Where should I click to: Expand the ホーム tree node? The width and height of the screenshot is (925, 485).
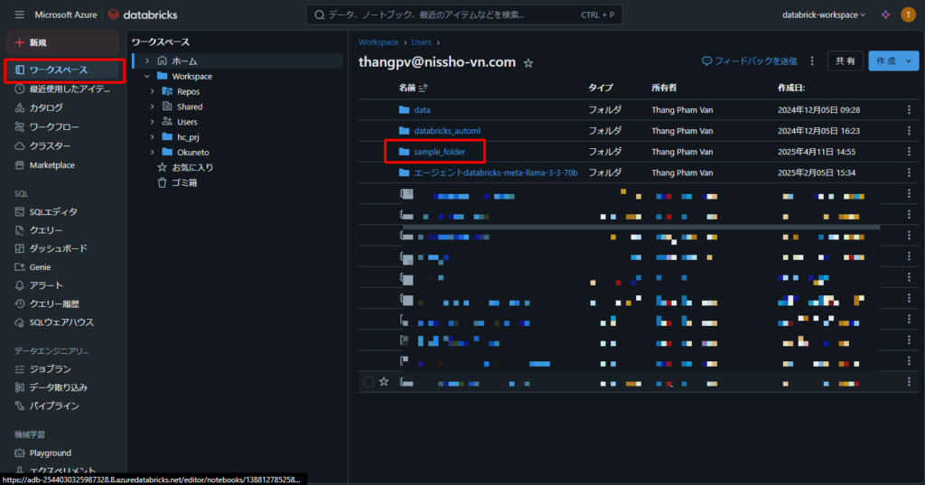click(147, 61)
